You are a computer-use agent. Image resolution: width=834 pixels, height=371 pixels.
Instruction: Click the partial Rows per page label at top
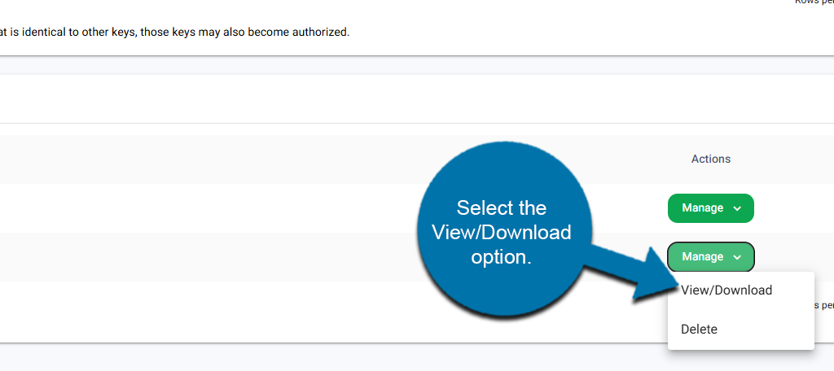pyautogui.click(x=814, y=2)
